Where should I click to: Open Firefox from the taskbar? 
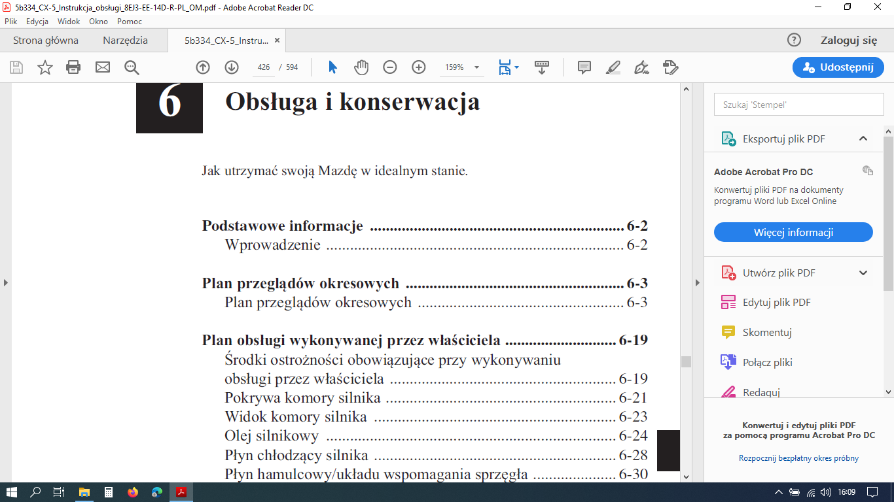pos(134,492)
